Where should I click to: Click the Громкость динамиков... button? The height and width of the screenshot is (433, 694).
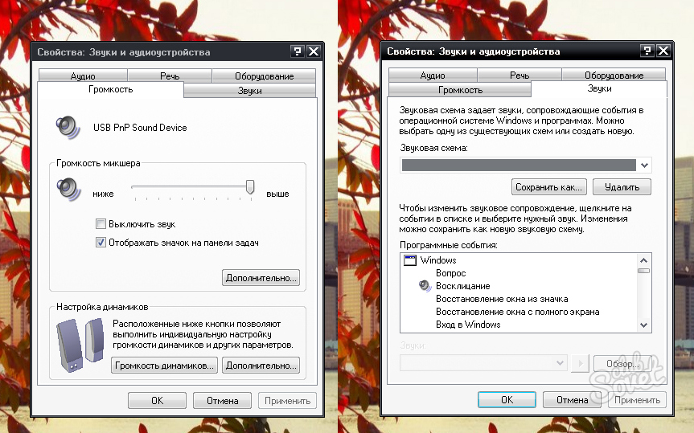(x=164, y=366)
